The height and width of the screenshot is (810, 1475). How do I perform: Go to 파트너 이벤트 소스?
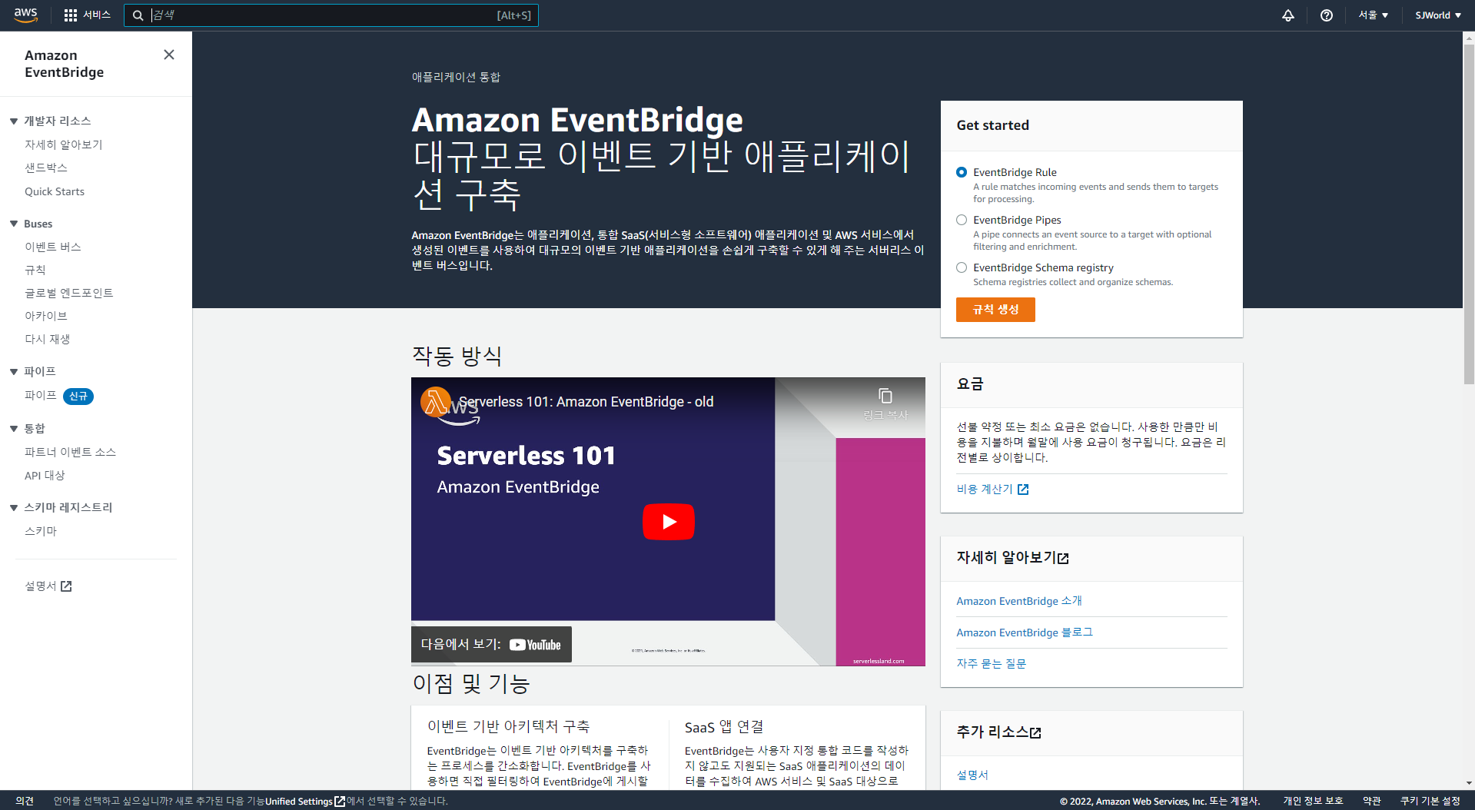point(71,452)
